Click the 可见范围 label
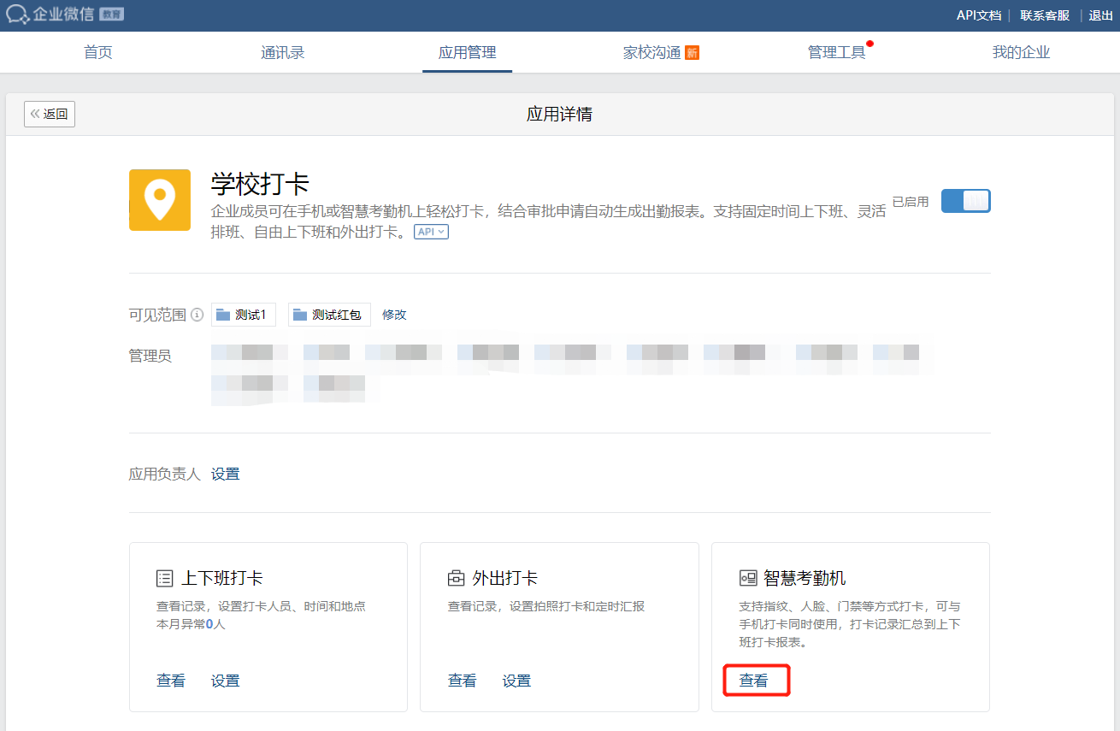 pyautogui.click(x=157, y=315)
